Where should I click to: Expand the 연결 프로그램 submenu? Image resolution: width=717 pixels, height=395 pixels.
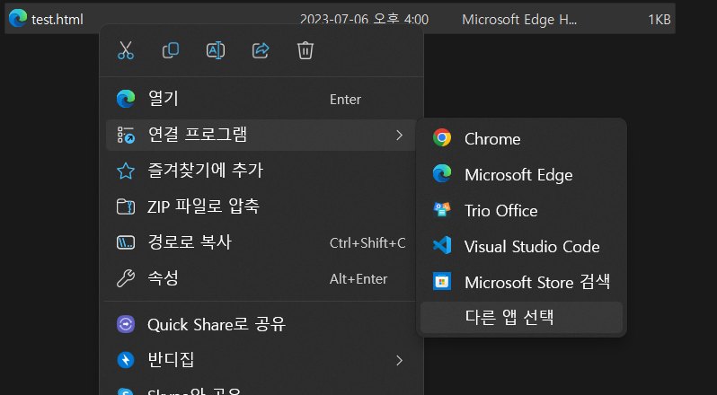point(261,136)
